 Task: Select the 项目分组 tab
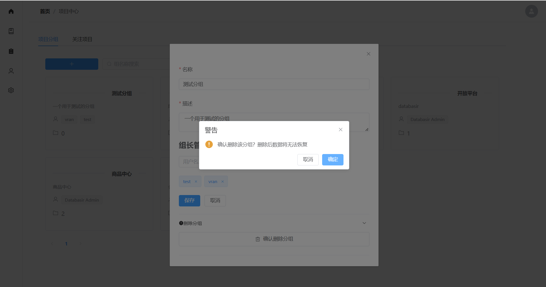coord(48,39)
